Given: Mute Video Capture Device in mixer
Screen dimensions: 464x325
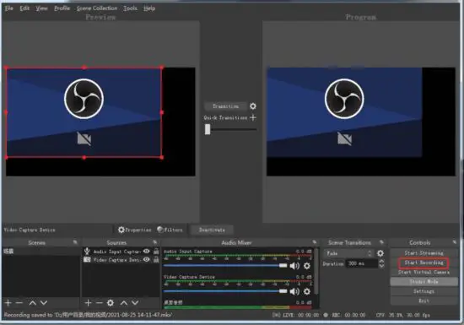Looking at the screenshot, I should point(294,291).
